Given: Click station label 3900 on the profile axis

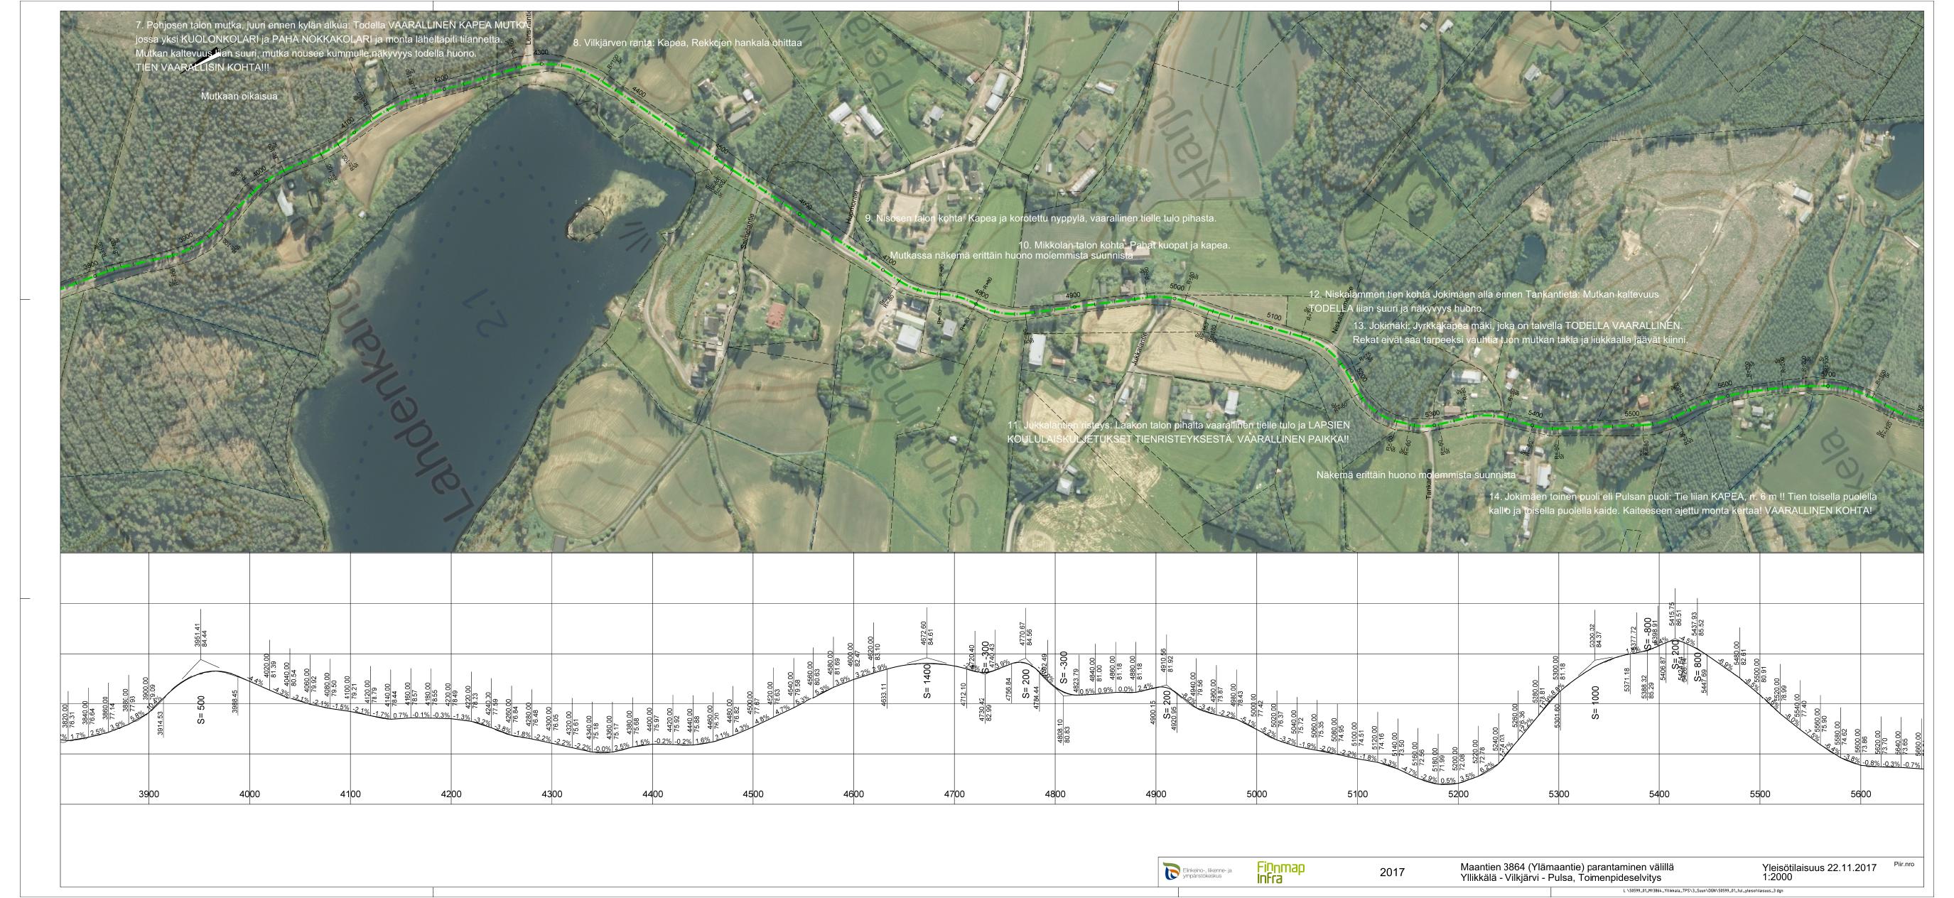Looking at the screenshot, I should [x=149, y=794].
